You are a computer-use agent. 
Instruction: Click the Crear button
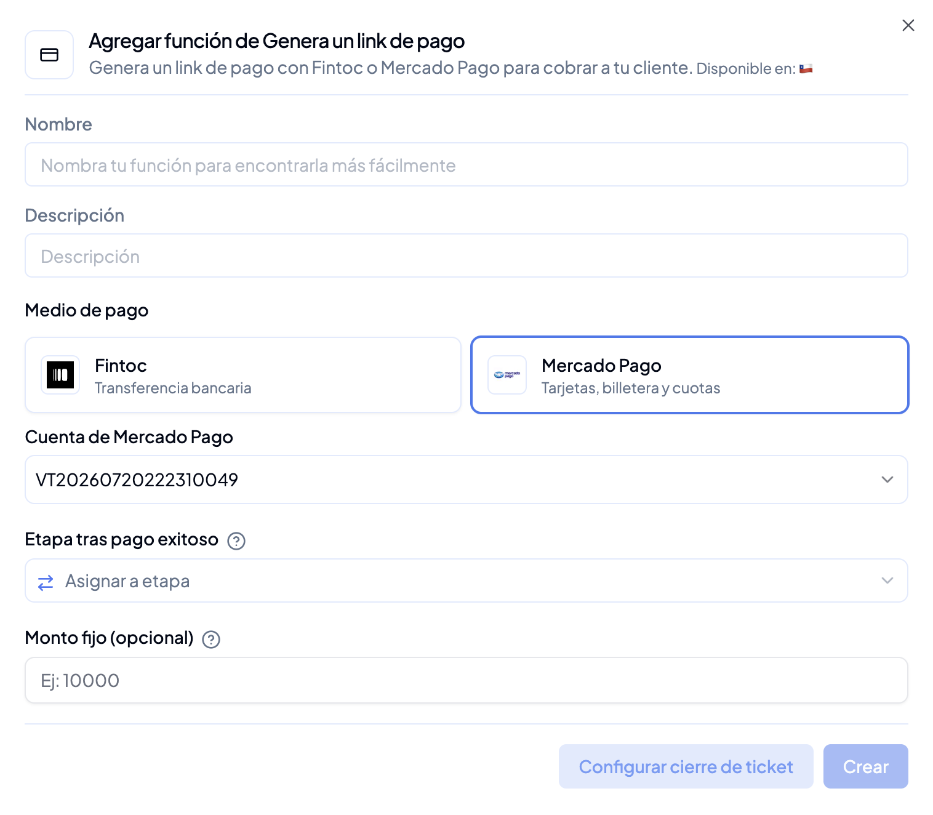click(865, 766)
